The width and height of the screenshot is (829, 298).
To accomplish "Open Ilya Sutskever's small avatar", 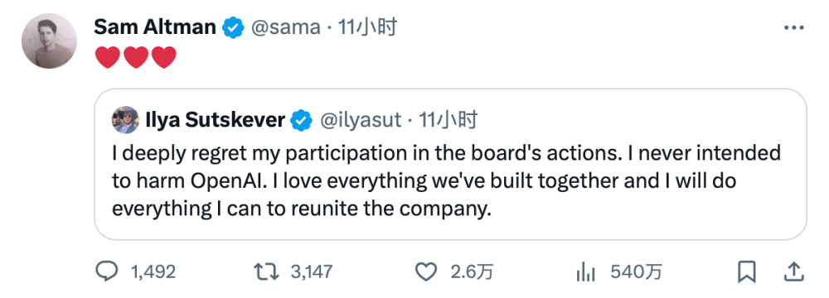I will click(125, 121).
